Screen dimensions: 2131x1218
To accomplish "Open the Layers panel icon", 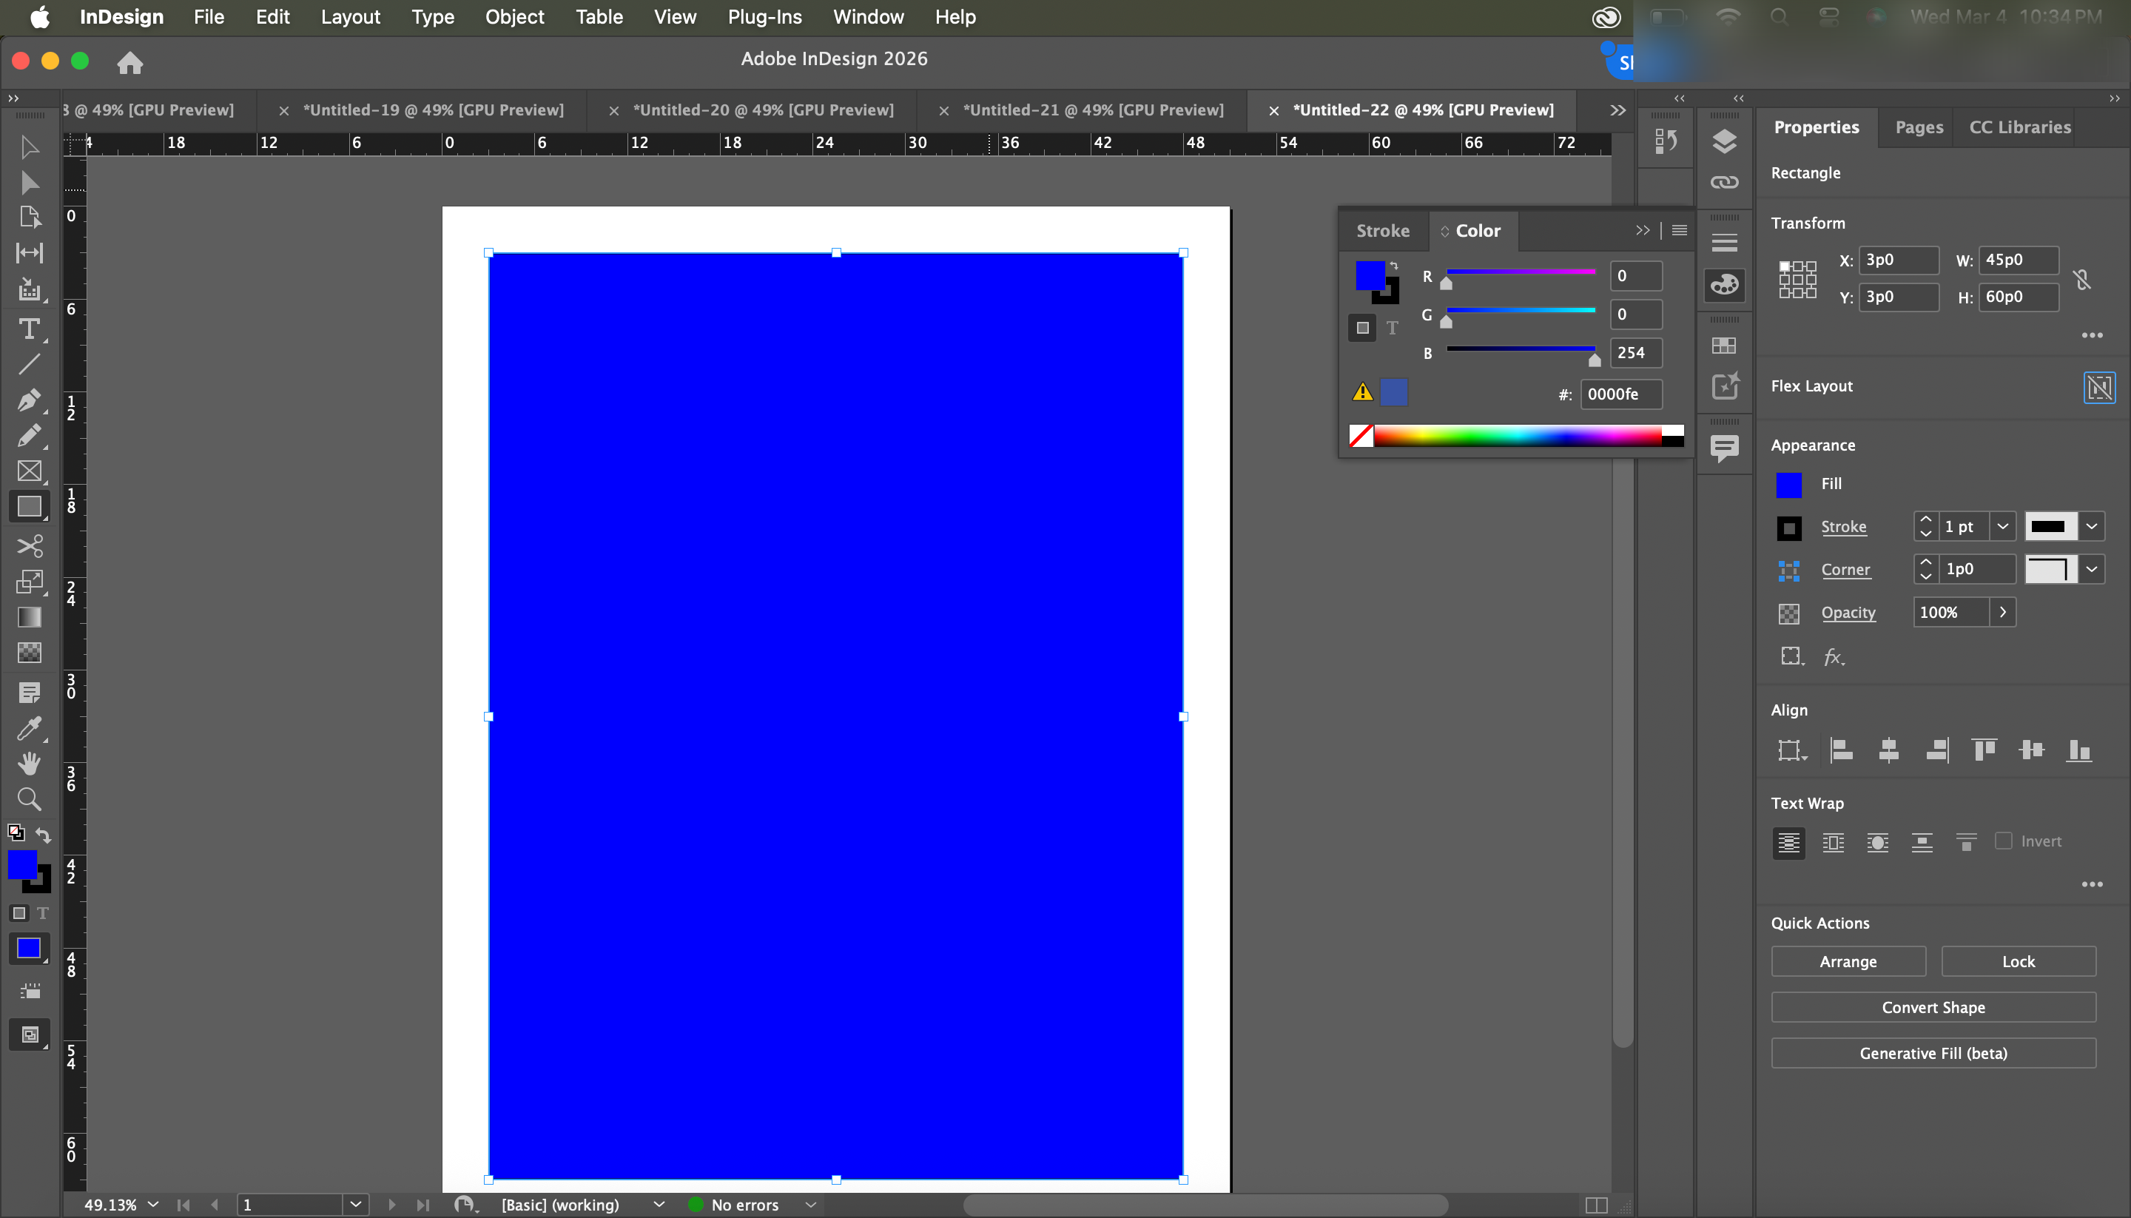I will [x=1724, y=141].
